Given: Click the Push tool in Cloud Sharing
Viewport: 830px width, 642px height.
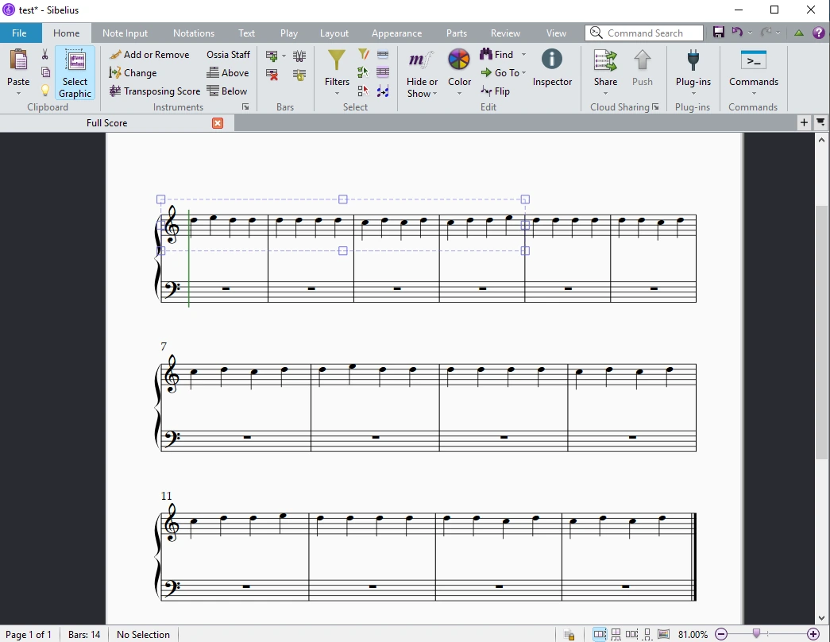Looking at the screenshot, I should 643,72.
